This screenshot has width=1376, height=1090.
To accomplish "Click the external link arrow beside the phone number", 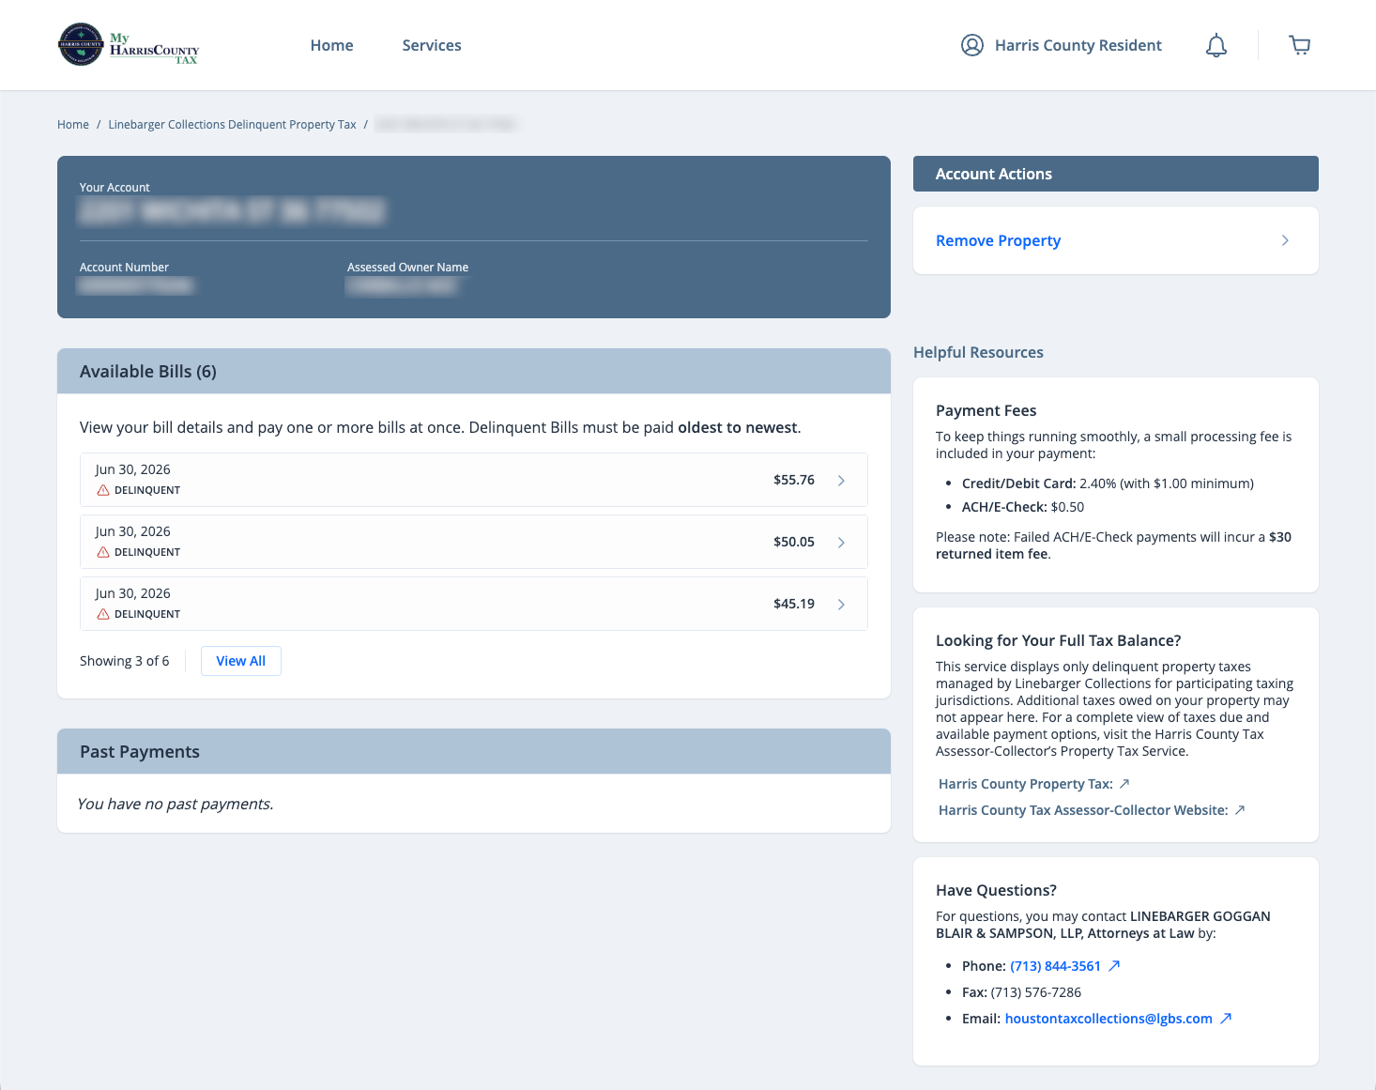I will coord(1114,966).
